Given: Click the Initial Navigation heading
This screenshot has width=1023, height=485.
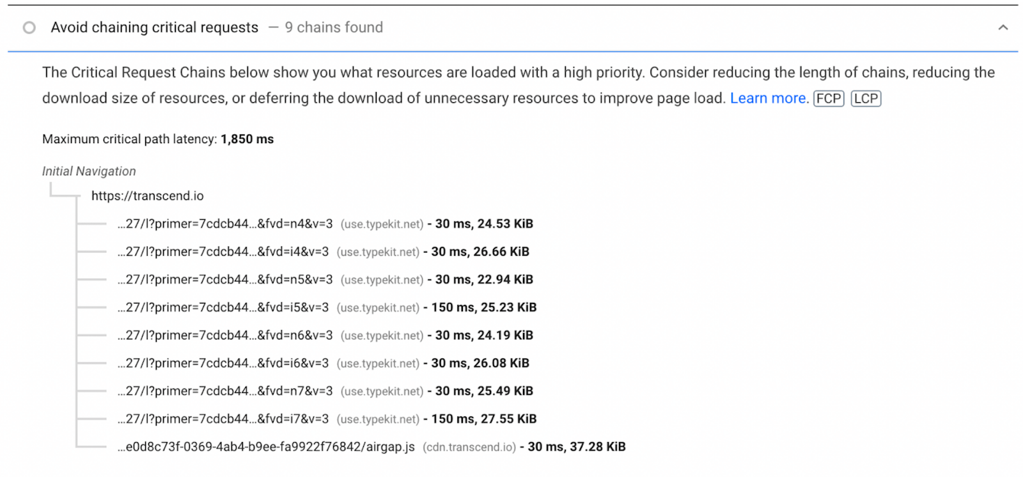Looking at the screenshot, I should 89,171.
